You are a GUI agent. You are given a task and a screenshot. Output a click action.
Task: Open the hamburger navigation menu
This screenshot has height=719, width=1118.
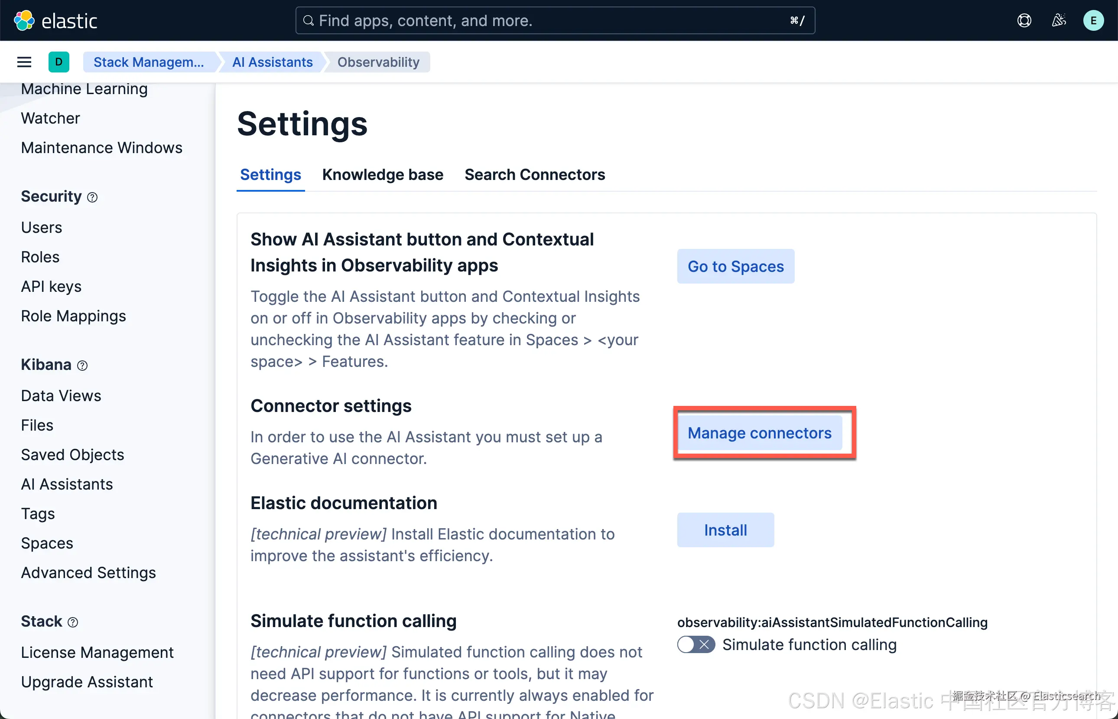(24, 62)
